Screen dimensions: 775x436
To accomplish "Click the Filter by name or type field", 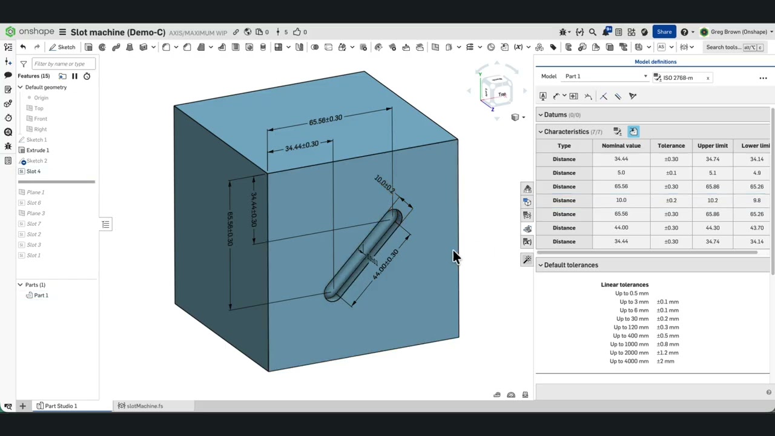I will pyautogui.click(x=63, y=64).
